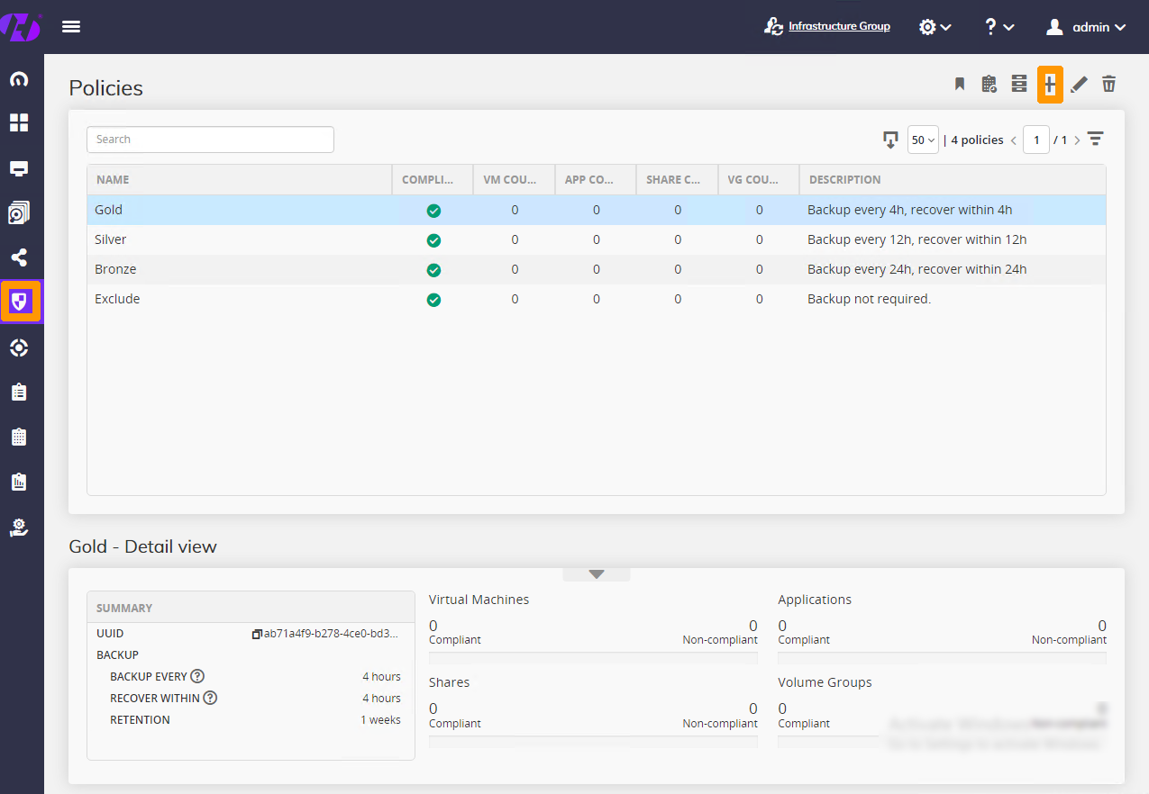Click the pencil edit policy icon
The width and height of the screenshot is (1149, 794).
click(1079, 85)
